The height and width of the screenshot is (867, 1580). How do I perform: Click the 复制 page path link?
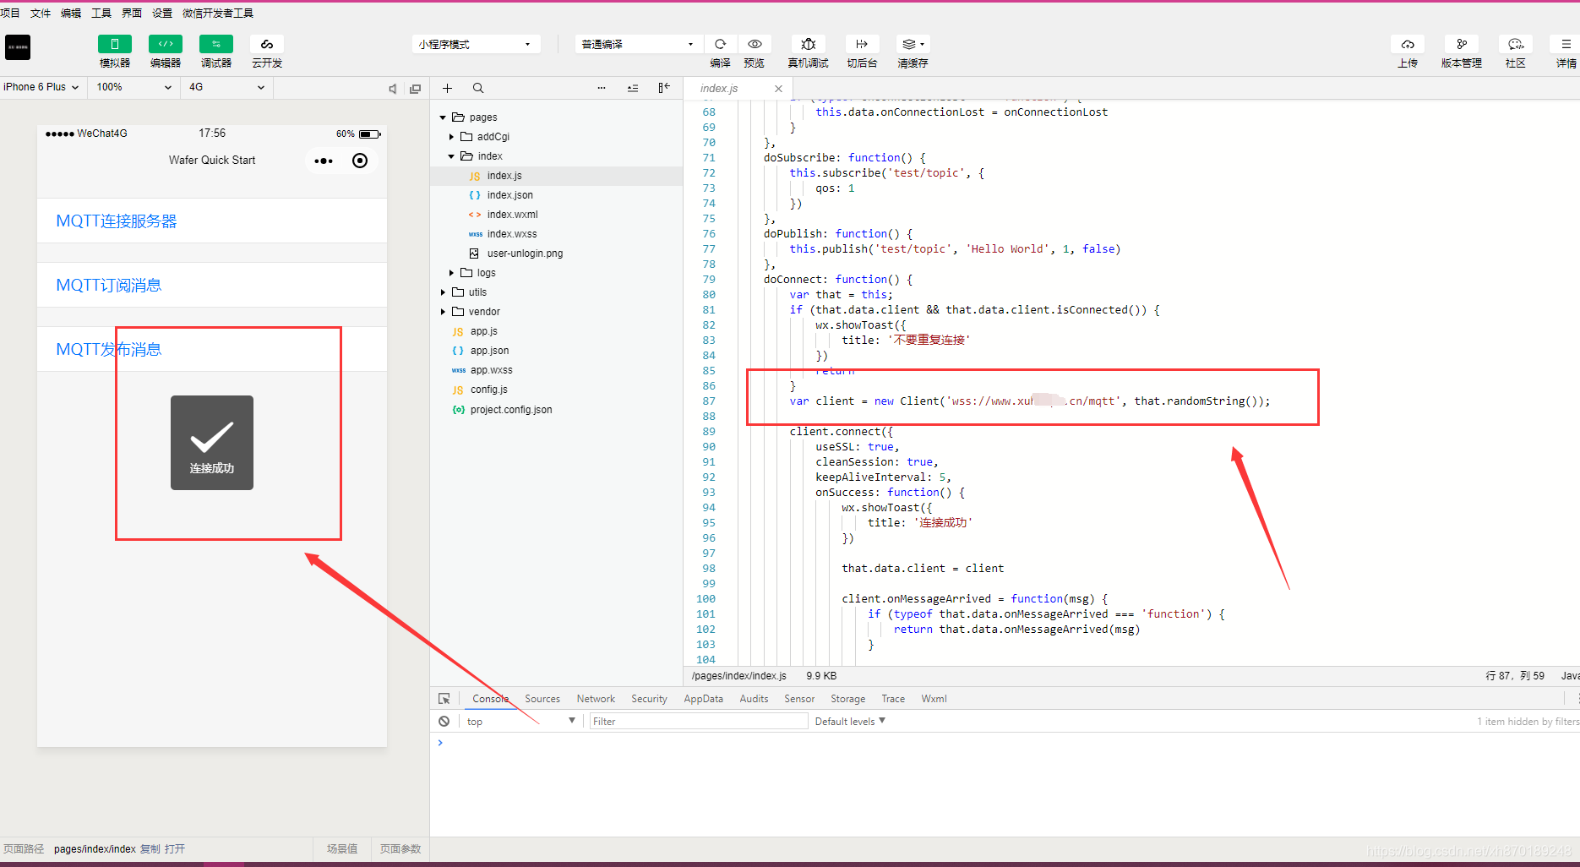[150, 848]
